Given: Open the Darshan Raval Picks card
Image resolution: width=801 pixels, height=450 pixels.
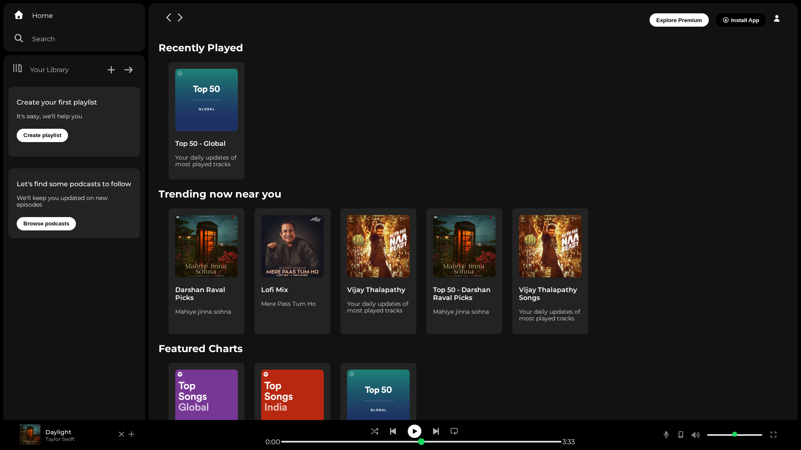Looking at the screenshot, I should 207,271.
